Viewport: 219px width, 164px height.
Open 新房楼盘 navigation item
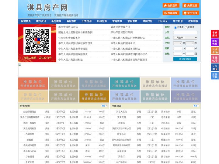click(x=56, y=21)
